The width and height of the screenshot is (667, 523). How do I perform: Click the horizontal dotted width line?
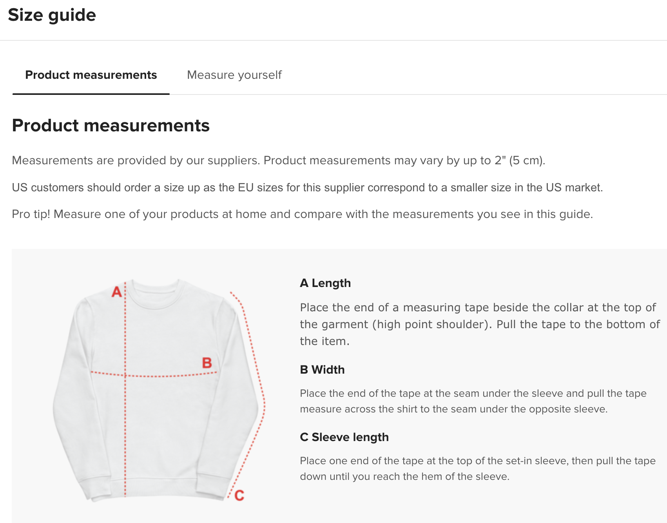154,374
